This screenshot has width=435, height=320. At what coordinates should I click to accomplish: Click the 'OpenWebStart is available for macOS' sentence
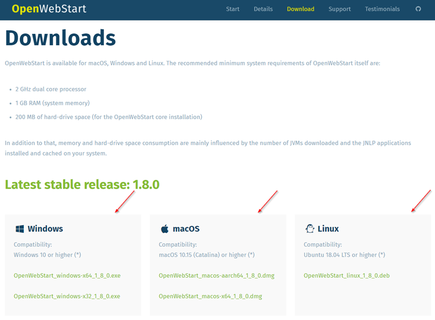point(192,63)
